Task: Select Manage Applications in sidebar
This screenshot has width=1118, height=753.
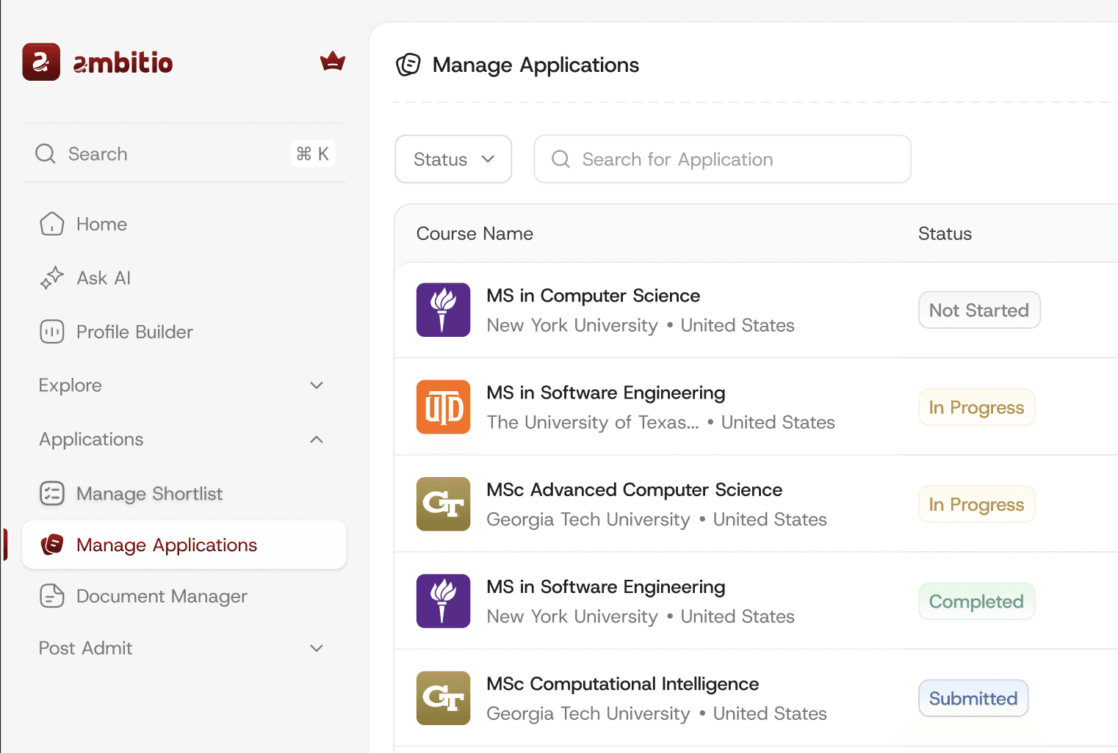Action: [167, 545]
